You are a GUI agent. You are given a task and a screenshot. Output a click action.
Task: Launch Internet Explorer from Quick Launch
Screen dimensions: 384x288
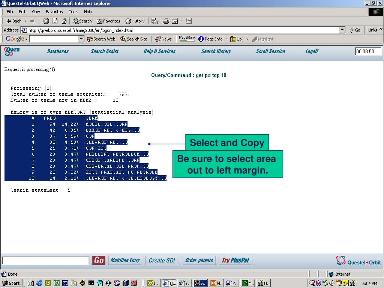[x=39, y=283]
